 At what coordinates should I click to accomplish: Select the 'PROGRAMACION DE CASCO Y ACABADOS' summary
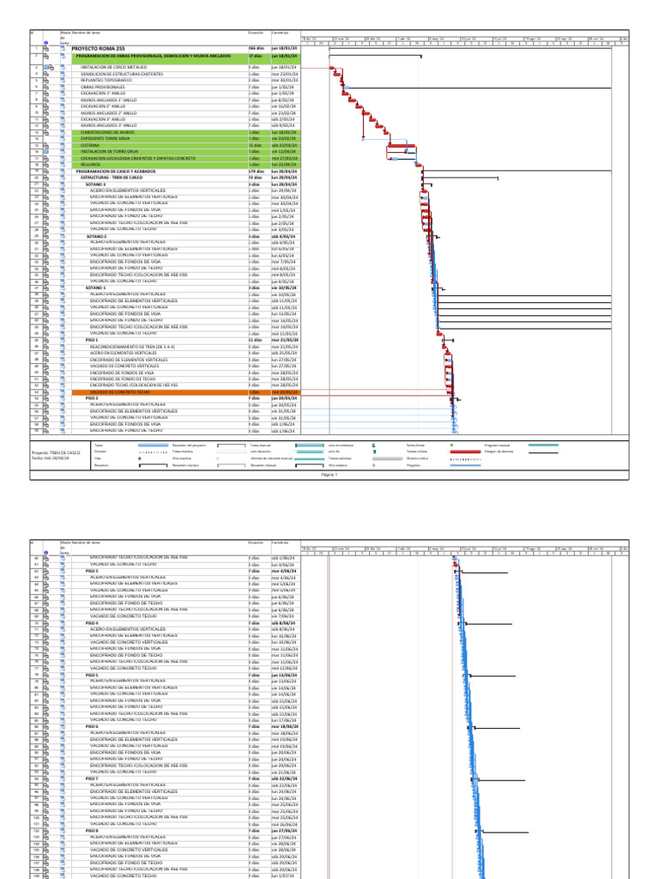point(116,171)
